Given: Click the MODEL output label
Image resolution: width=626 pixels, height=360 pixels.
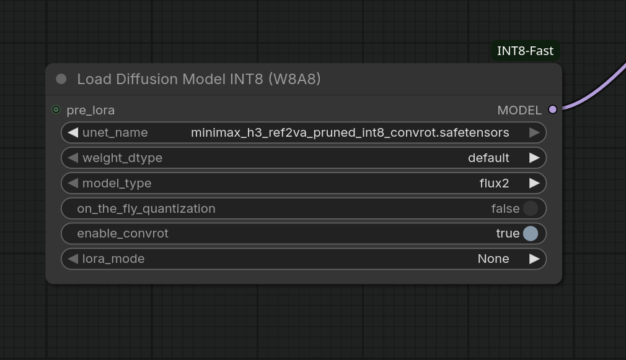Looking at the screenshot, I should click(519, 110).
